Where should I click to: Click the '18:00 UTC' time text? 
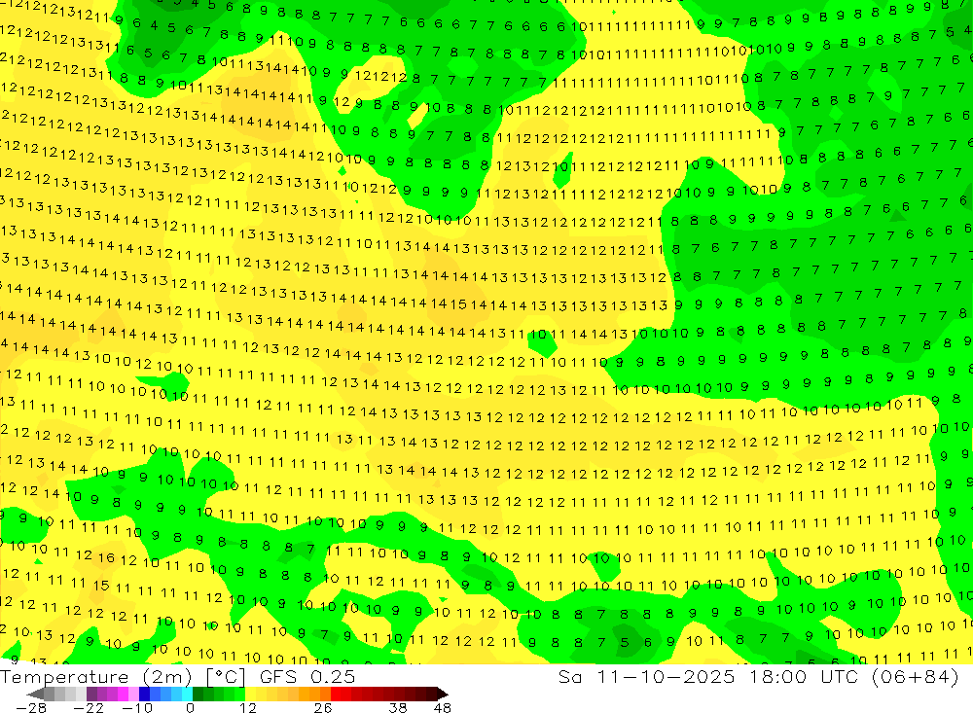[x=803, y=677]
